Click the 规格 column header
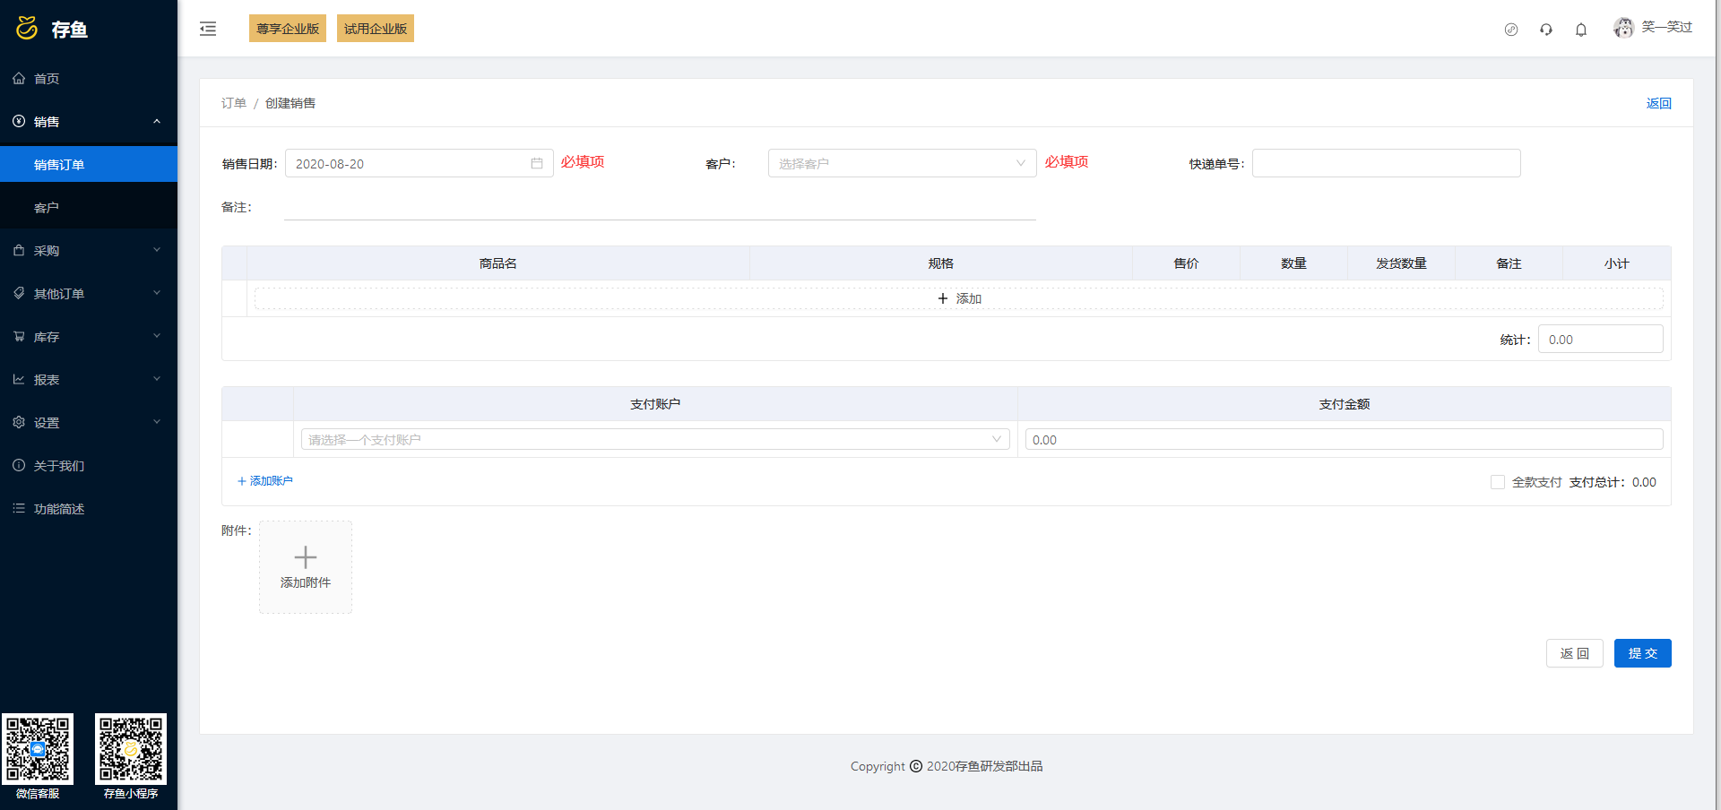The width and height of the screenshot is (1721, 810). (x=941, y=263)
